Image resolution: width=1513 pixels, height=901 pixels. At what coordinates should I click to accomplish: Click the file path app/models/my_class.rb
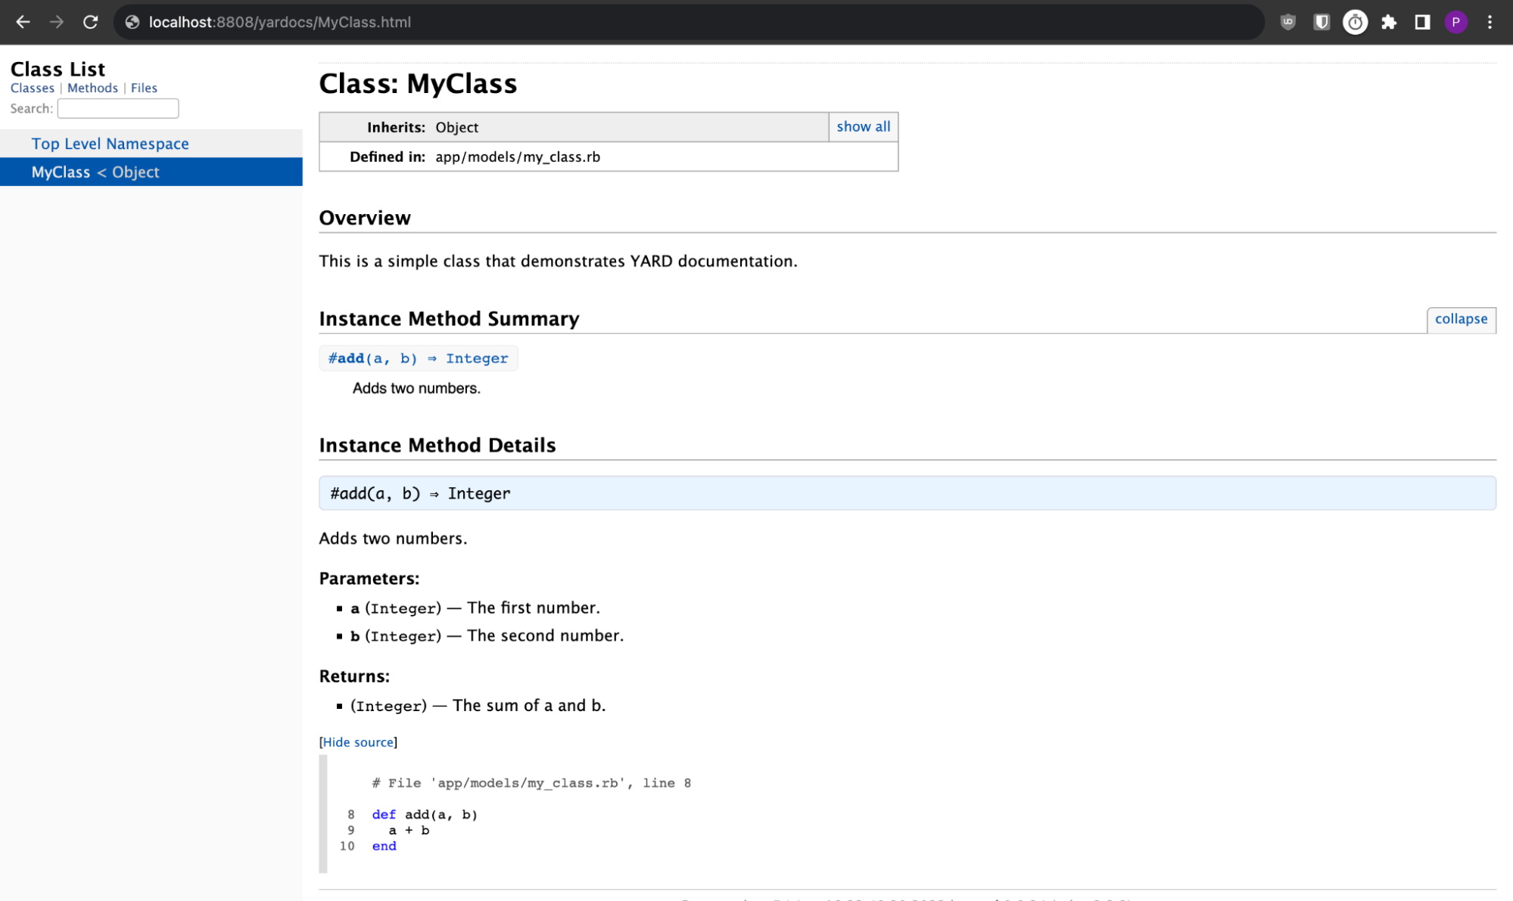click(x=518, y=157)
